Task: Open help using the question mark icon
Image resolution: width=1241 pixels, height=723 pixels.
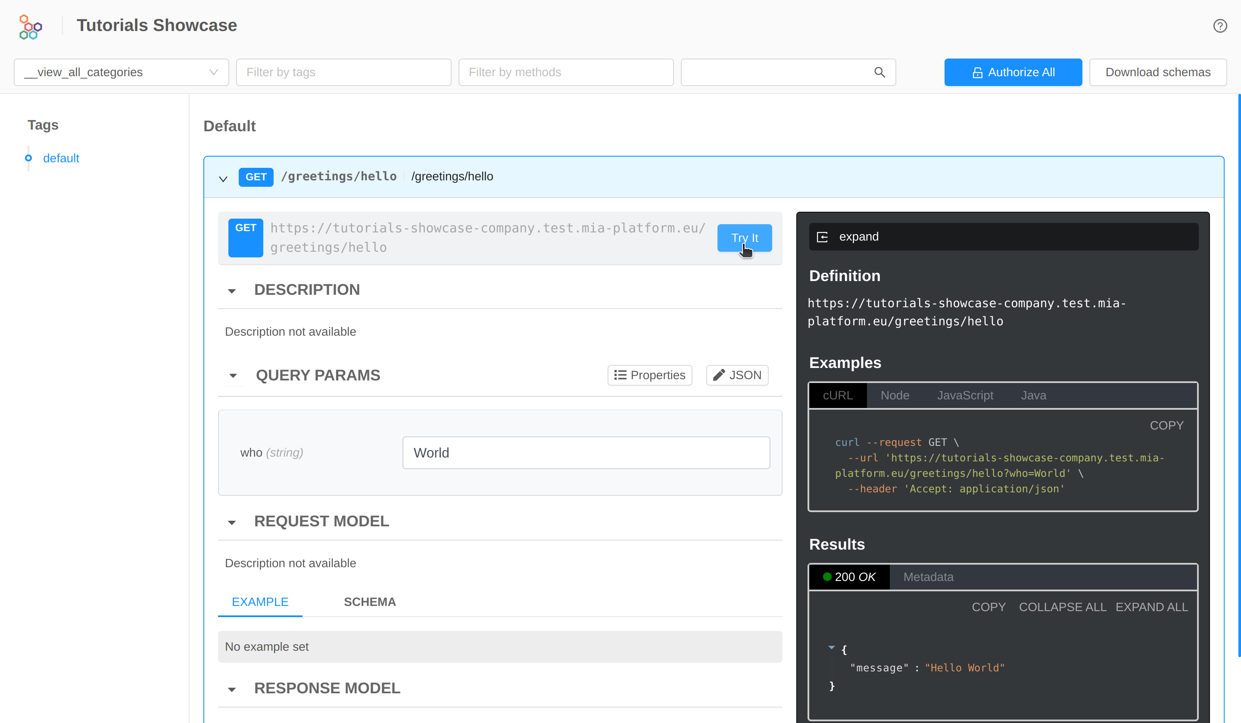Action: tap(1220, 25)
